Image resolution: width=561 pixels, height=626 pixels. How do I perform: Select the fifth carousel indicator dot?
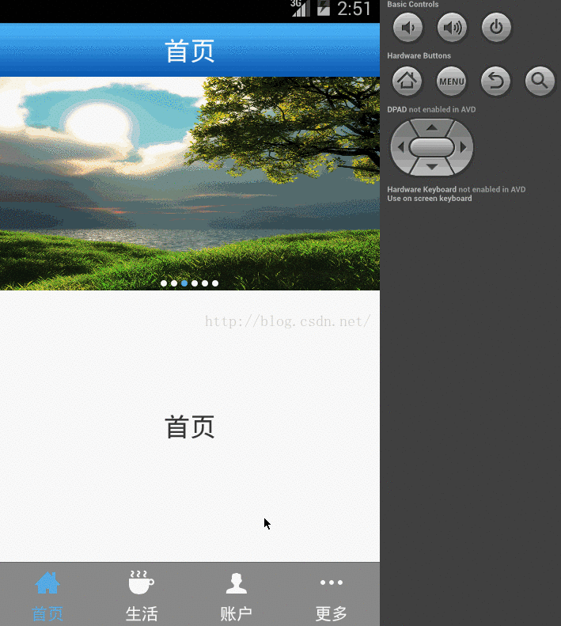205,283
